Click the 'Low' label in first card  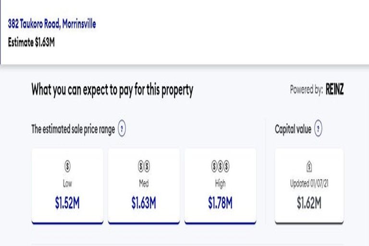67,184
